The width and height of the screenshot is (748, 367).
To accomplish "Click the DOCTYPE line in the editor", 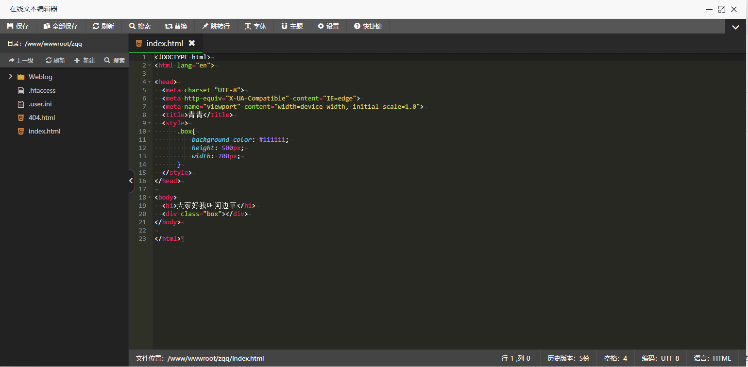I will [182, 57].
